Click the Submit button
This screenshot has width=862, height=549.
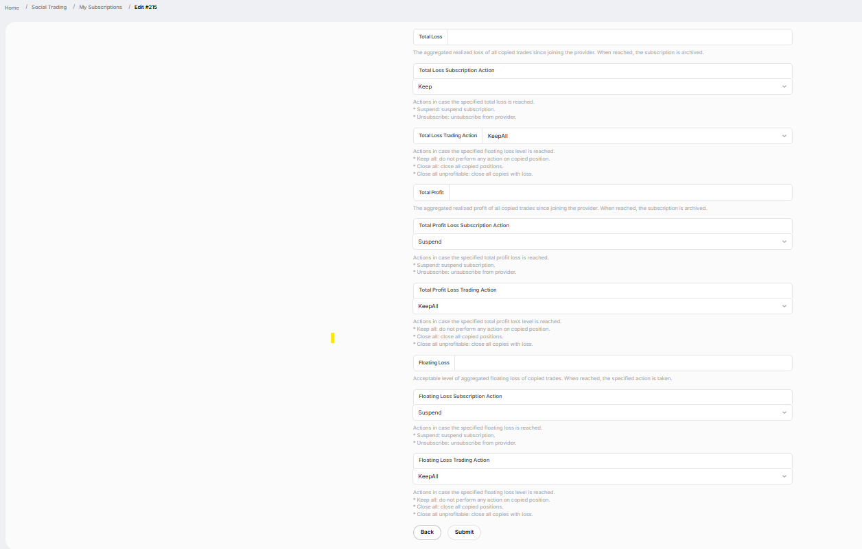pos(464,532)
